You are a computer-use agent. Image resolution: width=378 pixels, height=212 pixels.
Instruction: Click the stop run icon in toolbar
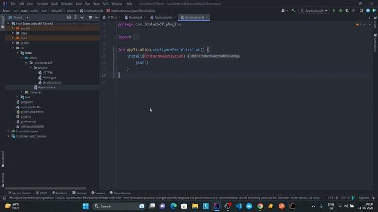353,11
